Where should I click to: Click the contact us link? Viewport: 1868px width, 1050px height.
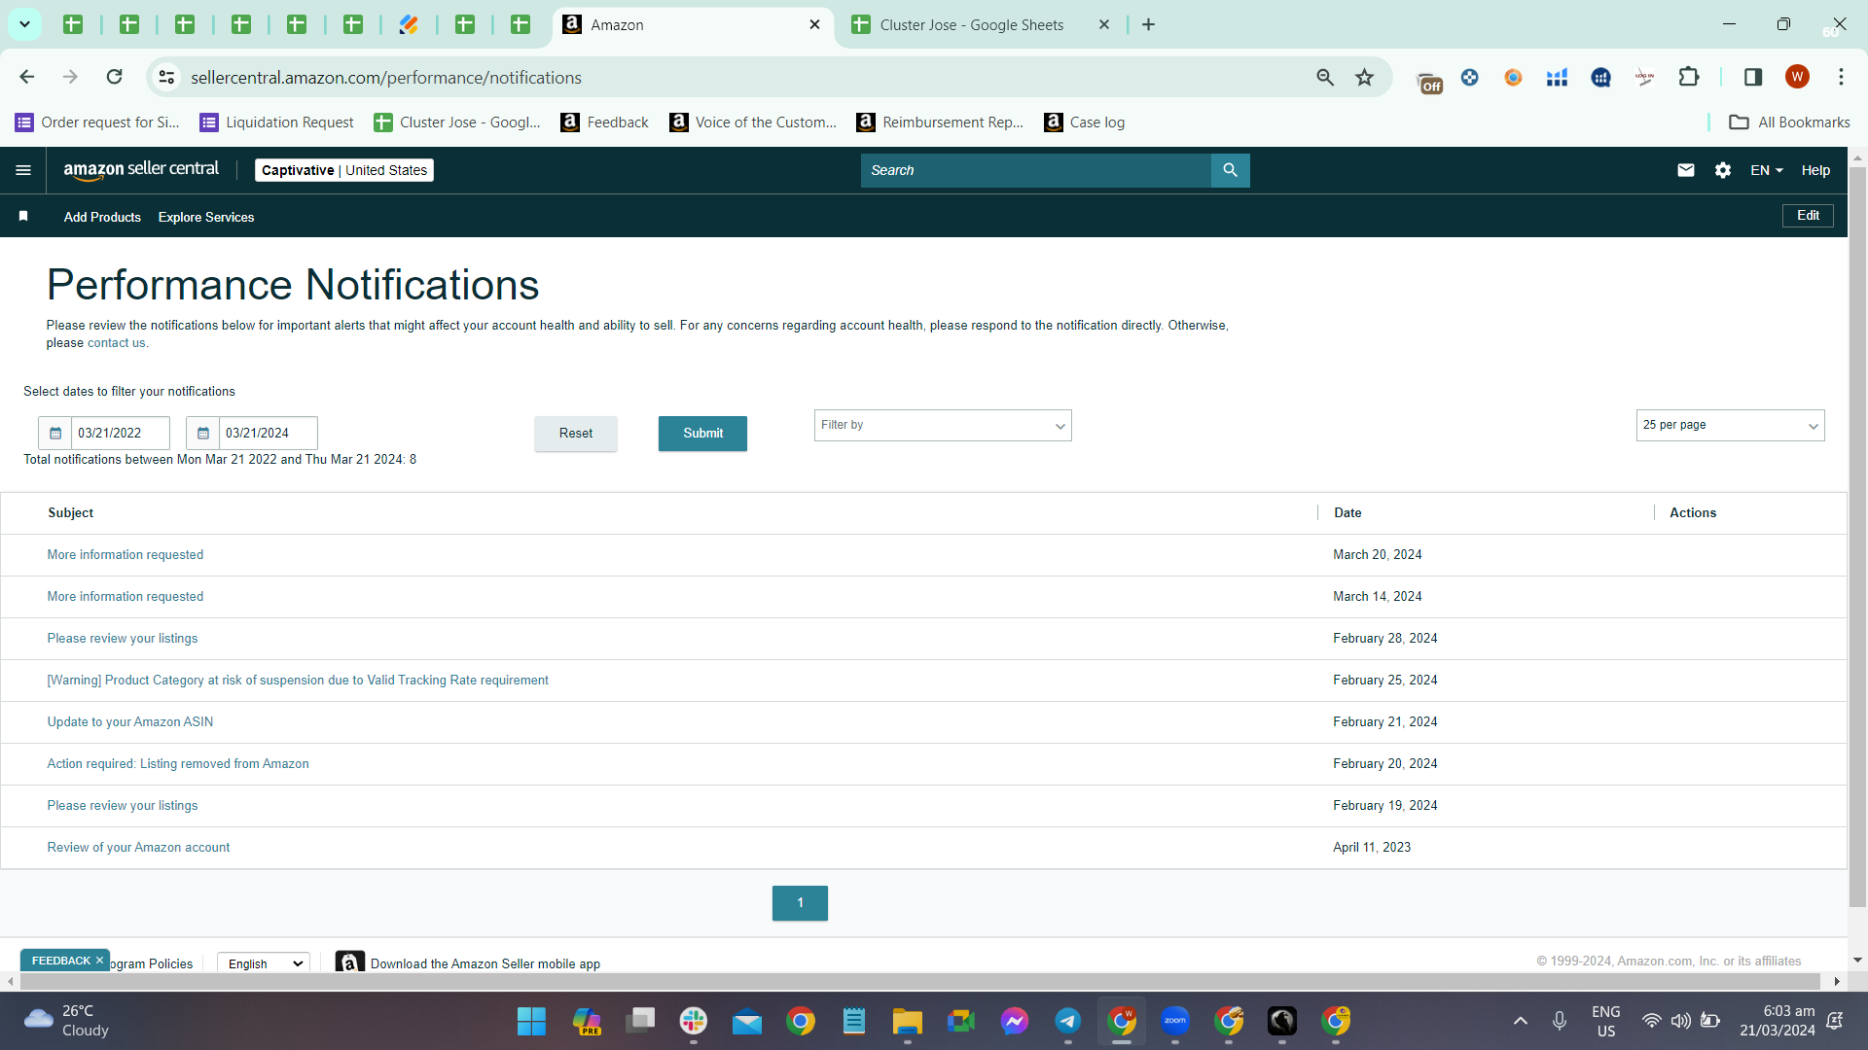click(x=116, y=343)
